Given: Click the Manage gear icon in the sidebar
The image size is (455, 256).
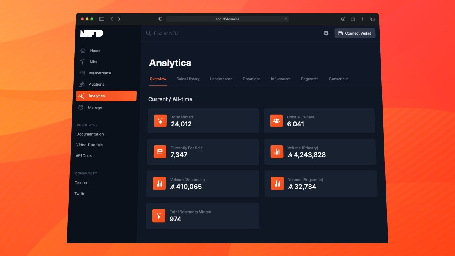Looking at the screenshot, I should [81, 107].
